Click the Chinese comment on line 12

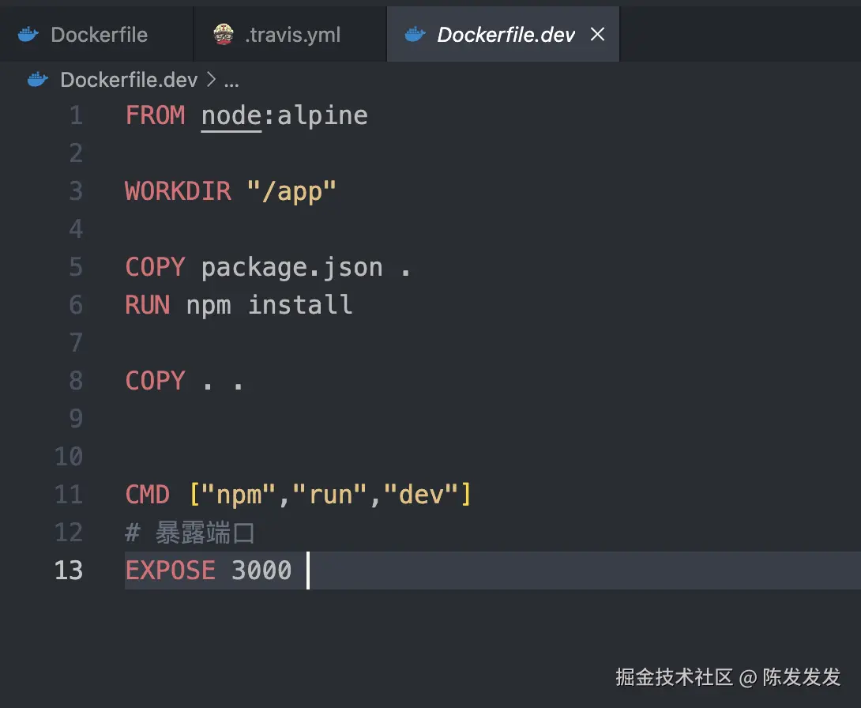(205, 533)
